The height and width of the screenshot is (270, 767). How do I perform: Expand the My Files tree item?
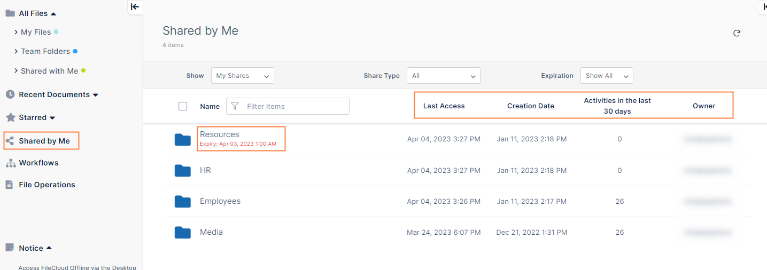16,32
